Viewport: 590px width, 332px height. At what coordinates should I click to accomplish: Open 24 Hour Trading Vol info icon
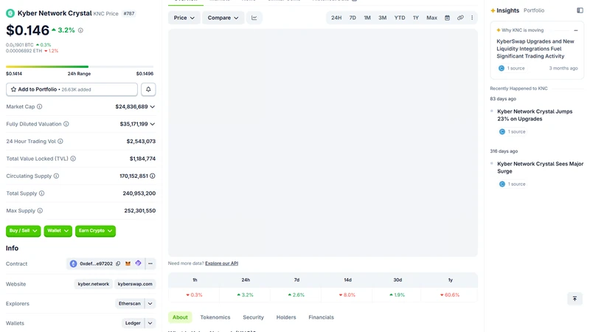[x=60, y=142]
